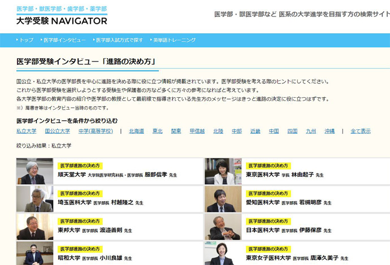The image size is (390, 265).
Task: Filter by the 関東 region
Action: click(176, 131)
